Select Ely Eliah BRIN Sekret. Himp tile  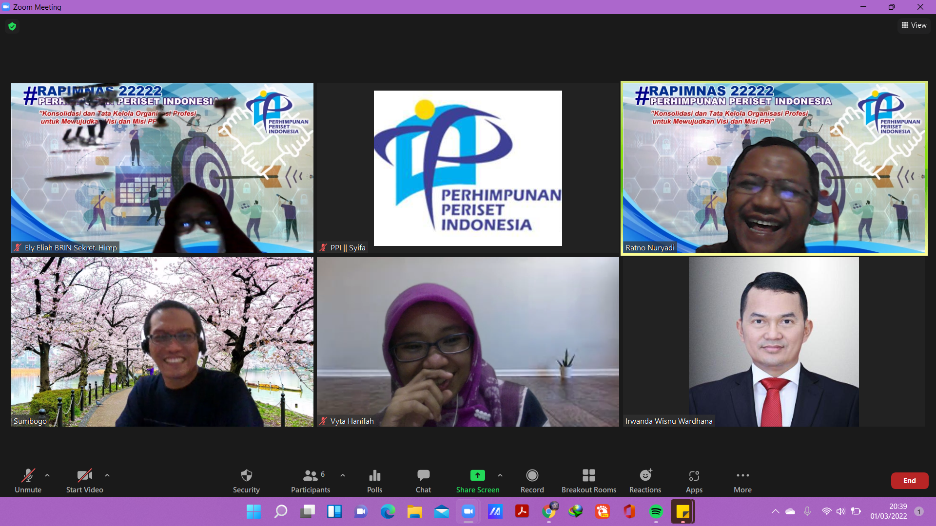pyautogui.click(x=162, y=168)
